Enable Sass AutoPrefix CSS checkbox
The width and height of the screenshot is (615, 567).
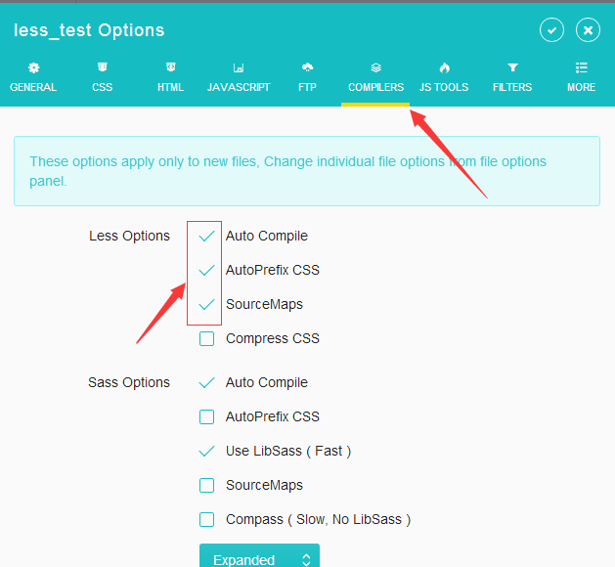206,417
